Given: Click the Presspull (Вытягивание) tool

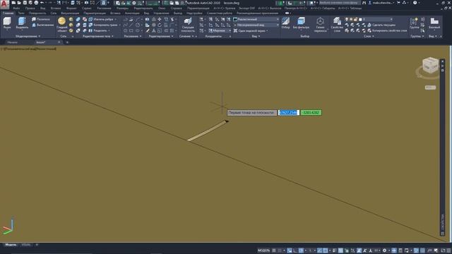Looking at the screenshot, I should point(42,25).
